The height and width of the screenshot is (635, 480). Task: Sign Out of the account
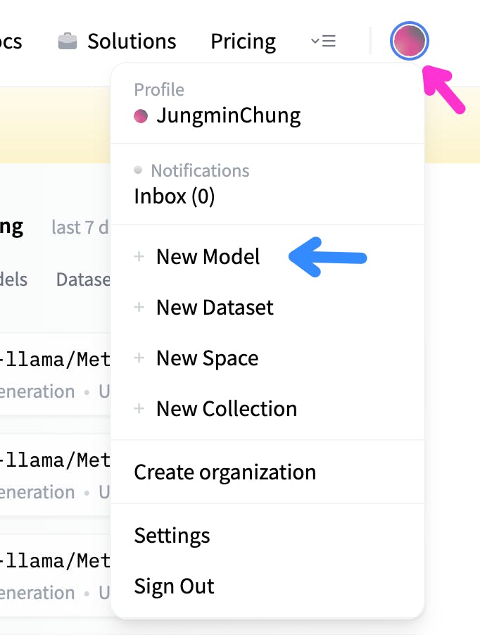point(174,586)
